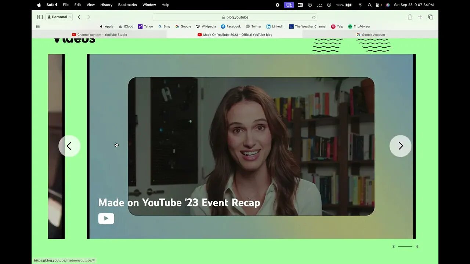Open the play circle menu bar icon
470x264 pixels.
click(x=310, y=5)
